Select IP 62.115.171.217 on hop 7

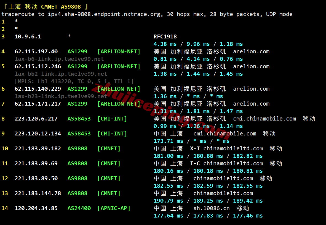coord(38,104)
